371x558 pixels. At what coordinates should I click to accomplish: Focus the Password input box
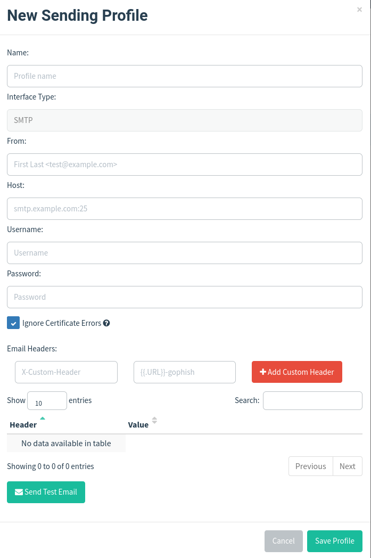click(x=184, y=297)
